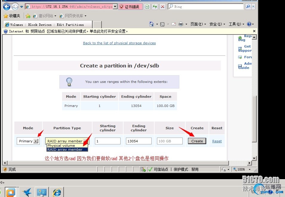Click the horizontal scrollbar left arrow
This screenshot has height=197, width=285.
[x=5, y=163]
